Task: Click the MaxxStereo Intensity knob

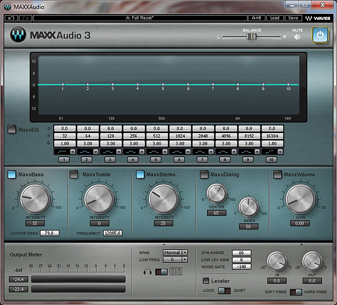Action: (x=163, y=198)
